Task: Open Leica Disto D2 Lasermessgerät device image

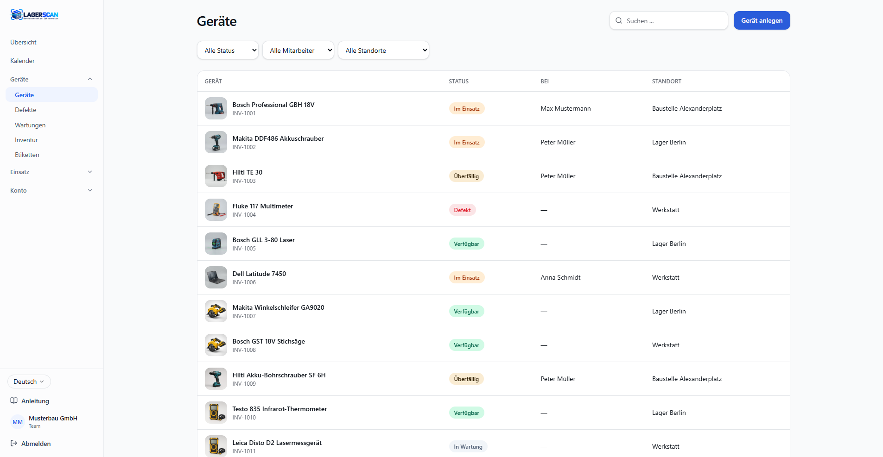Action: (x=216, y=446)
